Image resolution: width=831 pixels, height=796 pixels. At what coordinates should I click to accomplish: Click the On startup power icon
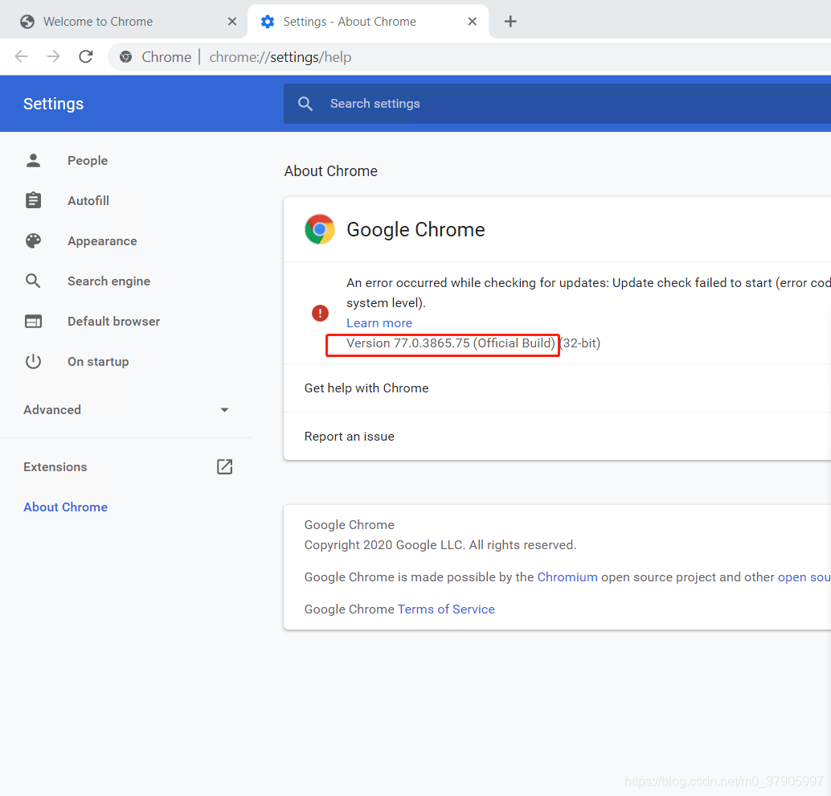coord(33,362)
